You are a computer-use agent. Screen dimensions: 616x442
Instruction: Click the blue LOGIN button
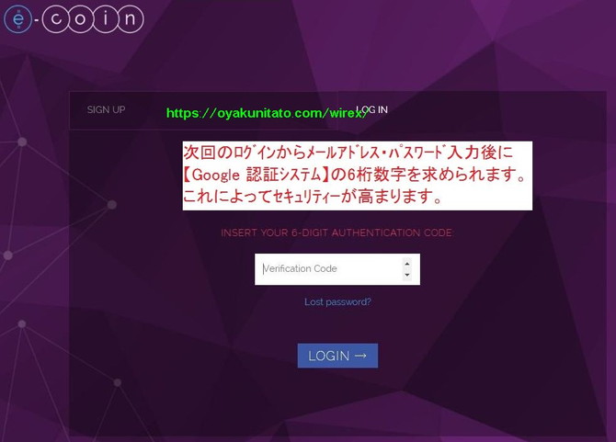[x=337, y=356]
